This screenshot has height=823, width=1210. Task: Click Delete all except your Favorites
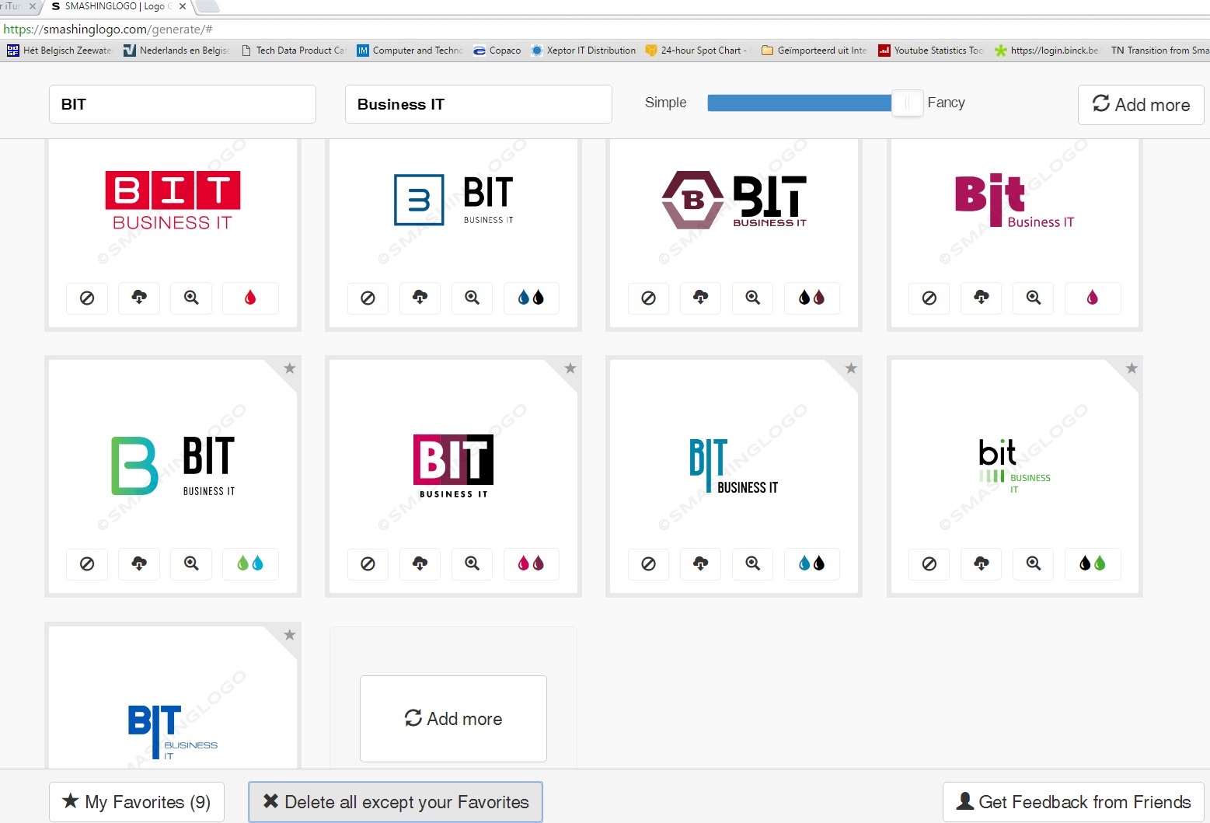[x=396, y=802]
